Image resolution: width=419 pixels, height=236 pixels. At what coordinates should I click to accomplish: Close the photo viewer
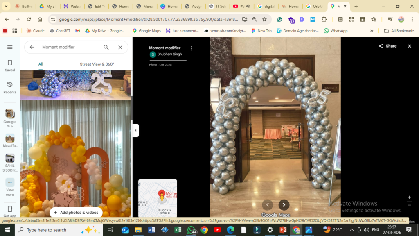(x=409, y=46)
